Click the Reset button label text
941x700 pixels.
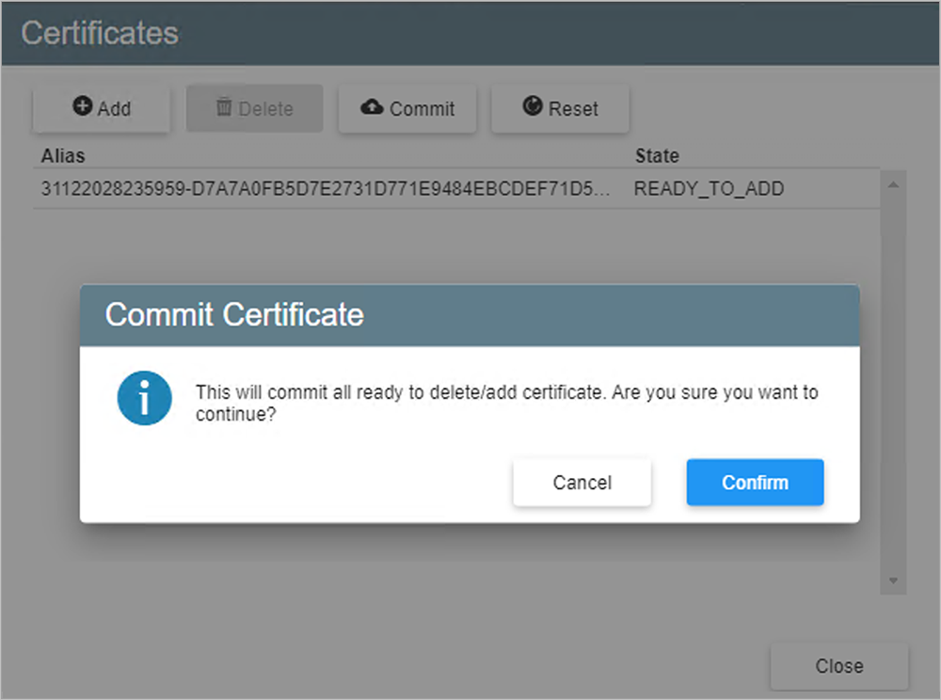pyautogui.click(x=573, y=109)
